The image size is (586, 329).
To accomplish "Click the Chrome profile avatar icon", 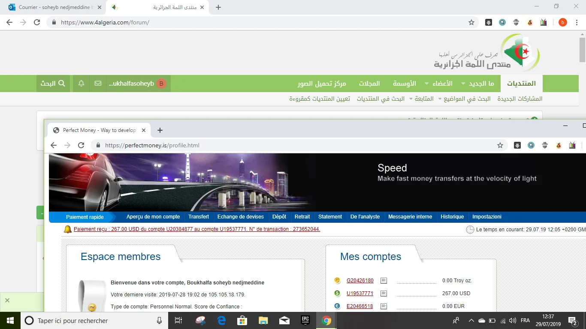I will tap(562, 23).
